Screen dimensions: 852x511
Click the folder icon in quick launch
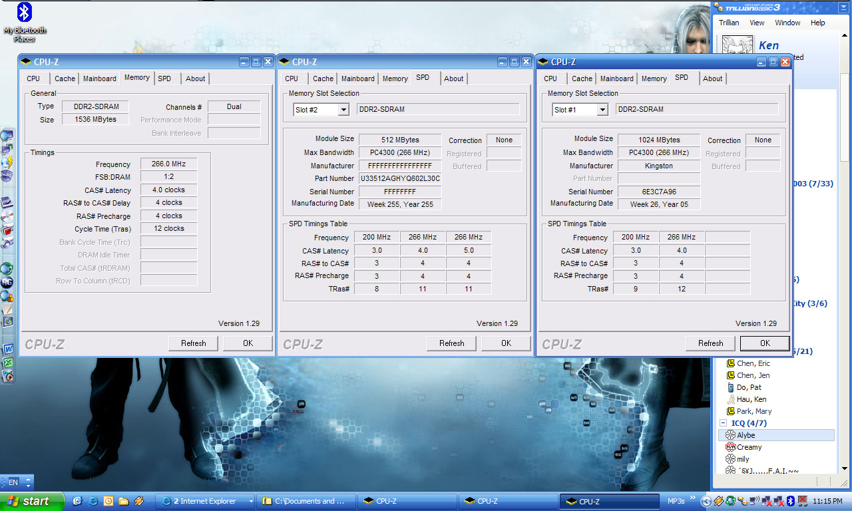[x=123, y=501]
